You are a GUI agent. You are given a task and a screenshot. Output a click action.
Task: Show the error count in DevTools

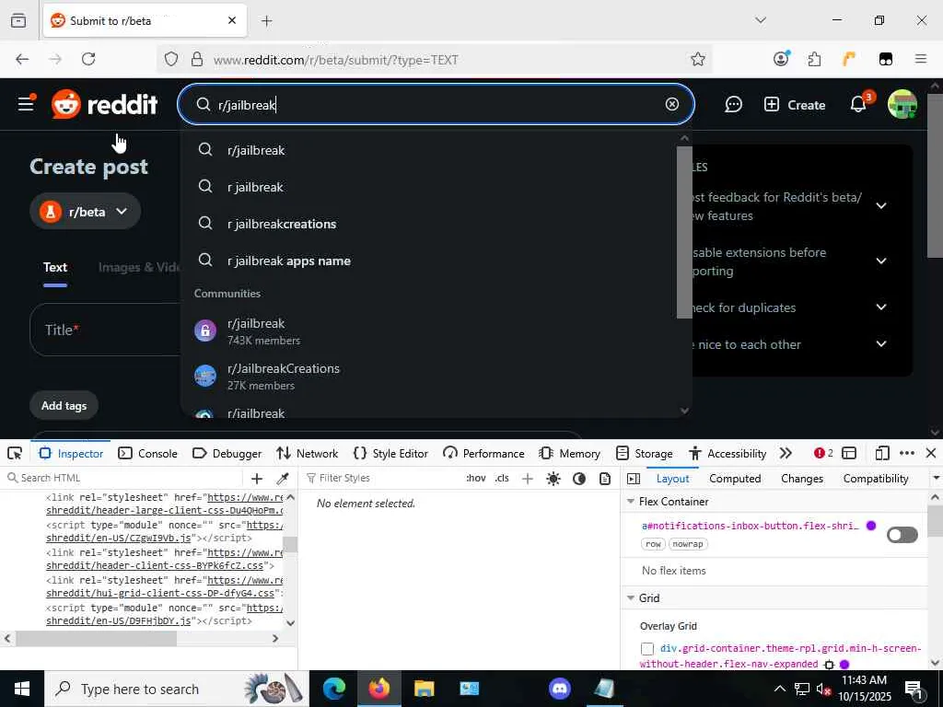(x=823, y=453)
